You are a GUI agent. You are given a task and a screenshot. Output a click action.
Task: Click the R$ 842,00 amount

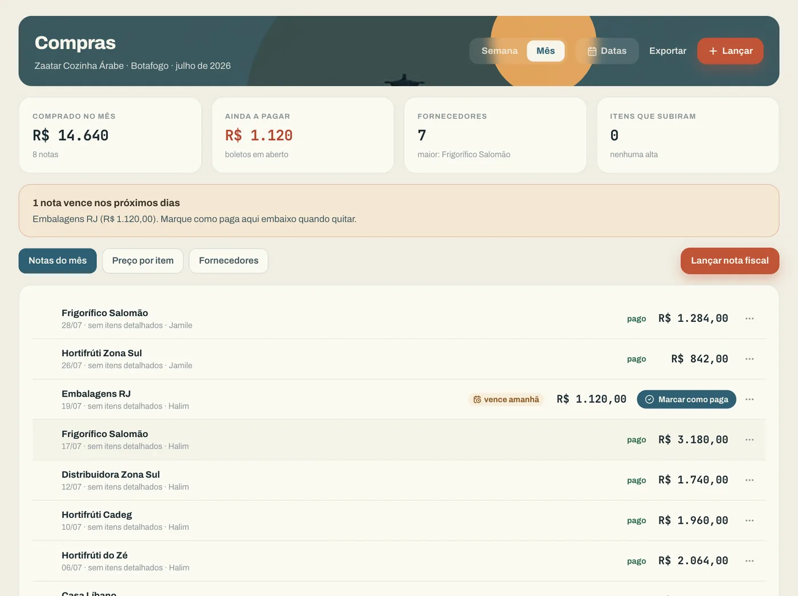[x=699, y=359]
